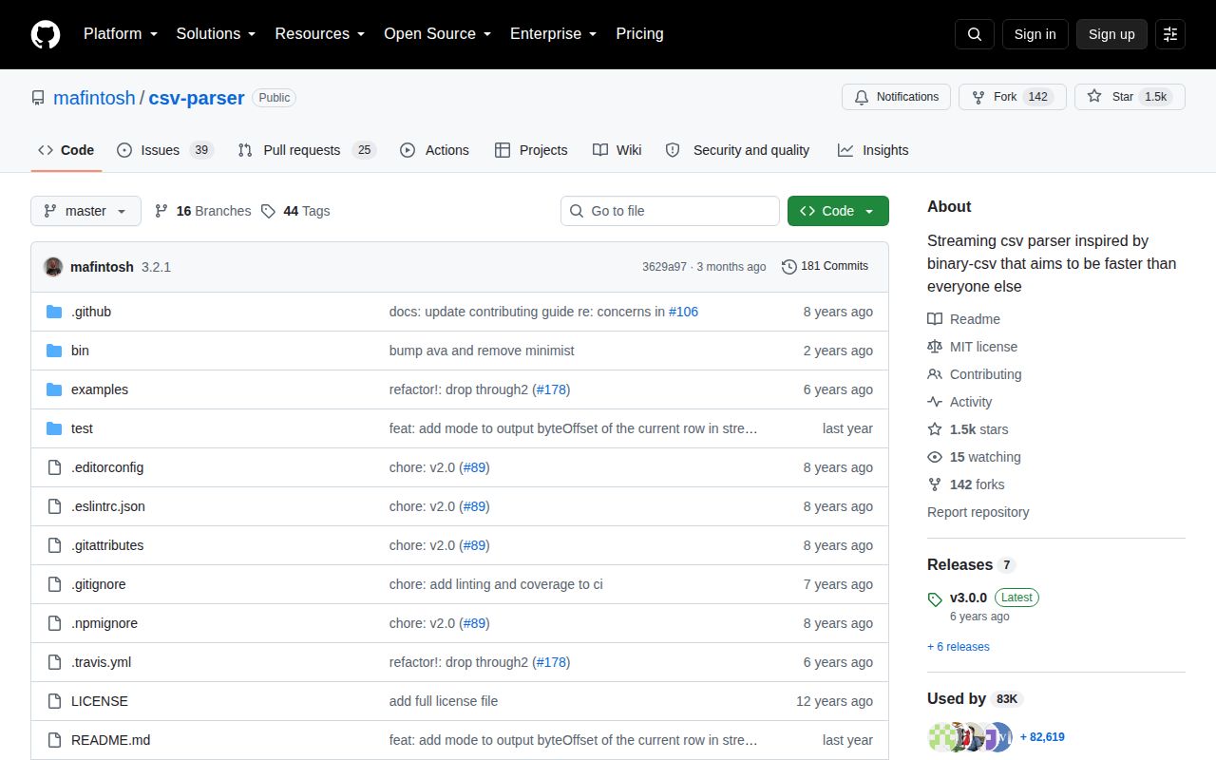Click the bell icon in the Notifications button
Viewport: 1216px width, 760px height.
(x=862, y=97)
